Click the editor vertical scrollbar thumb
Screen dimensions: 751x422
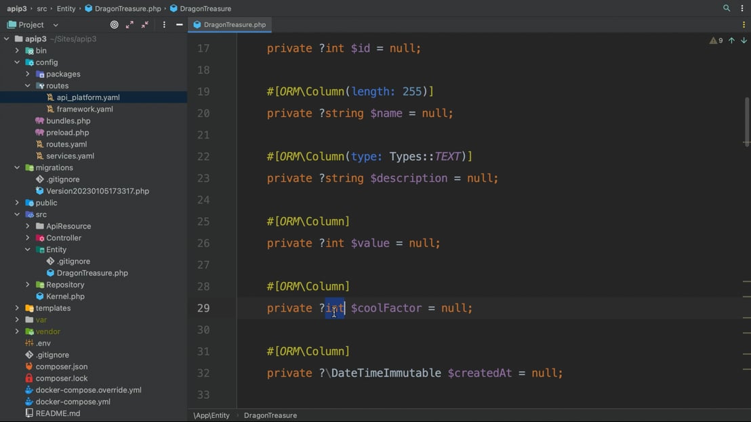tap(747, 122)
